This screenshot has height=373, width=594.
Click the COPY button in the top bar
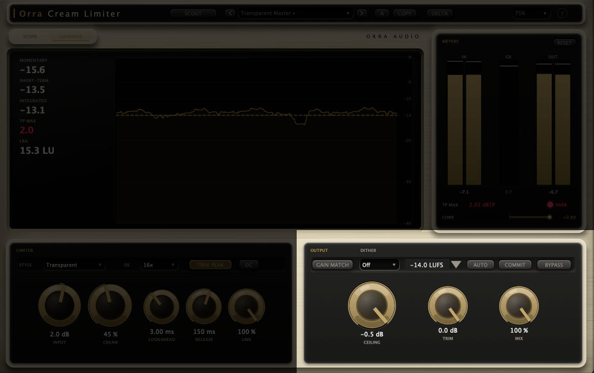[404, 13]
